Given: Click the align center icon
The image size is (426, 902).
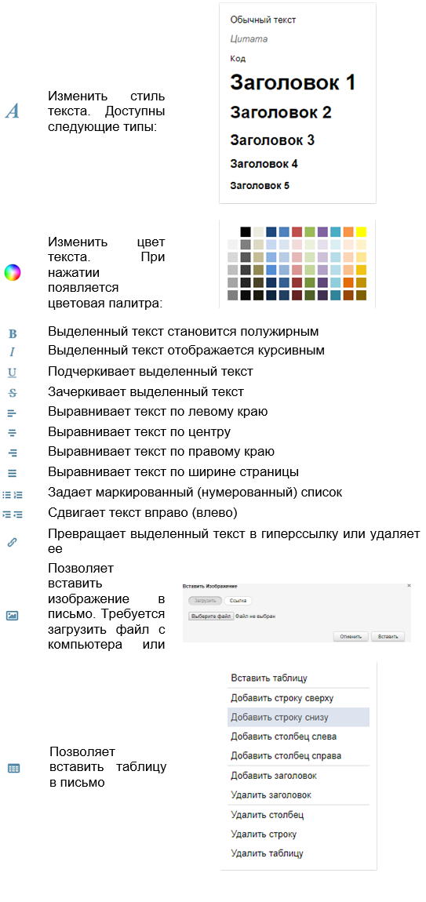Looking at the screenshot, I should click(x=13, y=433).
